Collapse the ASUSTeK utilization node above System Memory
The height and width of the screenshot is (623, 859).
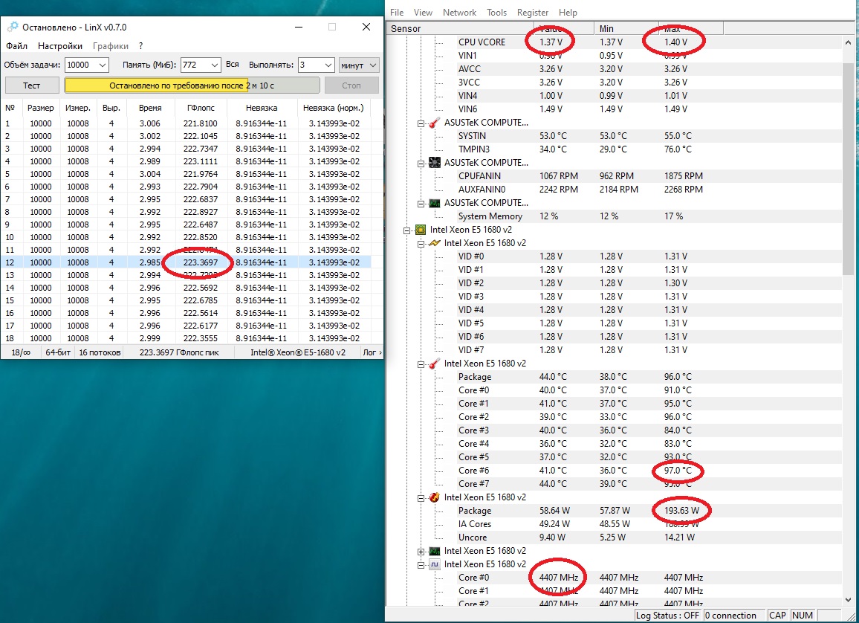(x=421, y=204)
